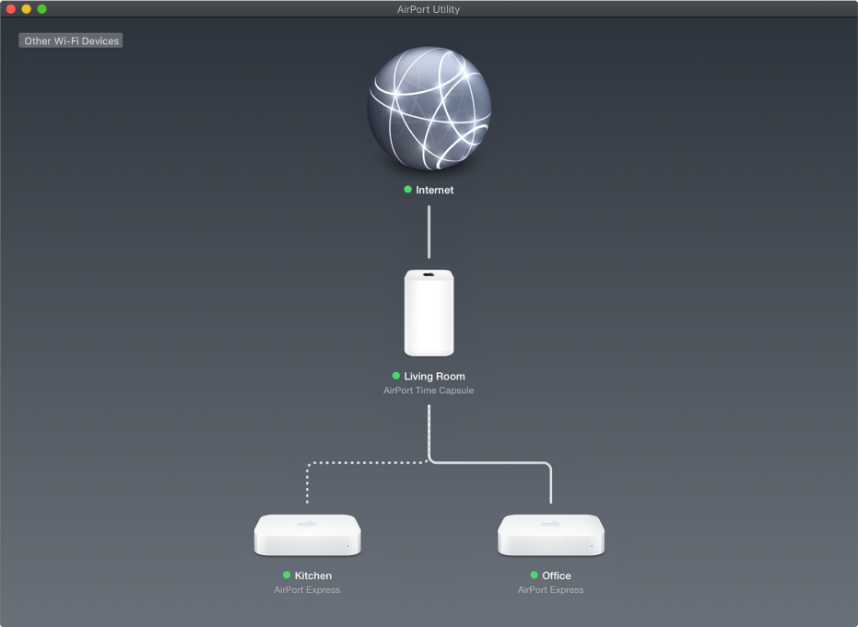
Task: Open the Office AirPort Express device icon
Action: pyautogui.click(x=551, y=534)
